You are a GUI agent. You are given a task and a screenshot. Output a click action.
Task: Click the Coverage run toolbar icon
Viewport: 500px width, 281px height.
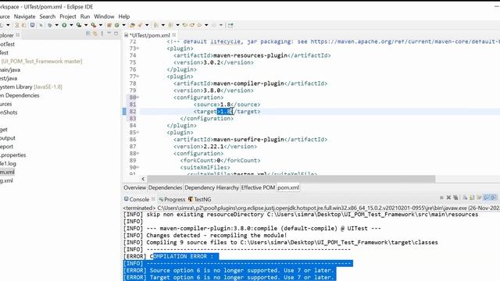click(x=79, y=25)
